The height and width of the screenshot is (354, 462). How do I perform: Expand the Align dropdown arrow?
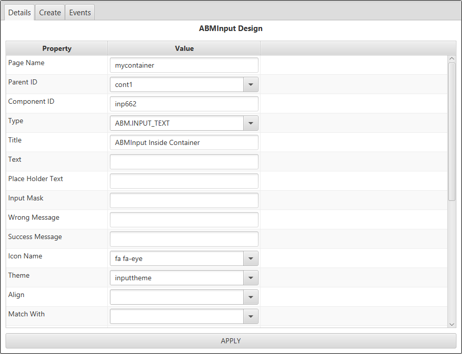250,297
